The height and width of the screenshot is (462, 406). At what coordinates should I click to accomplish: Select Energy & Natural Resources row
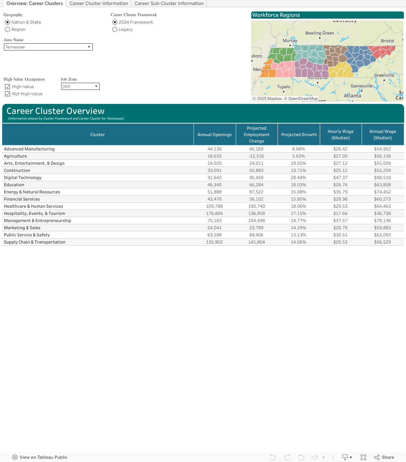click(203, 192)
